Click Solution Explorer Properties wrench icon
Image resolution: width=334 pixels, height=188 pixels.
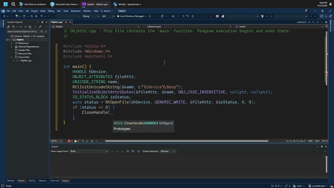tap(40, 27)
